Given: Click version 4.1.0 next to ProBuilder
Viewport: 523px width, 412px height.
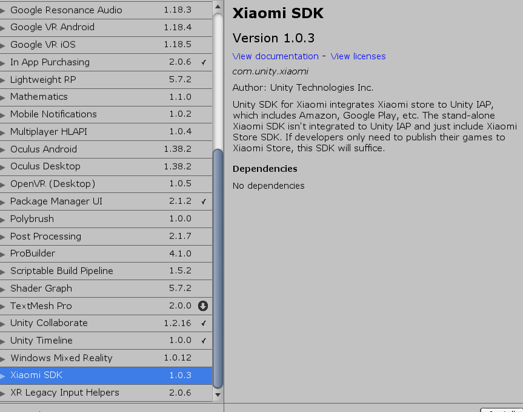Looking at the screenshot, I should [x=180, y=253].
